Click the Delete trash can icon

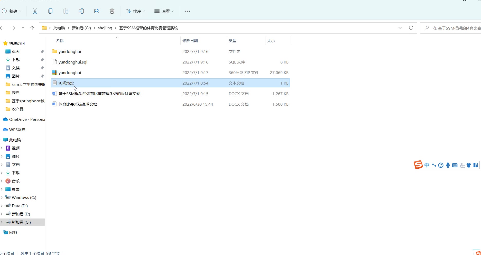tap(112, 11)
